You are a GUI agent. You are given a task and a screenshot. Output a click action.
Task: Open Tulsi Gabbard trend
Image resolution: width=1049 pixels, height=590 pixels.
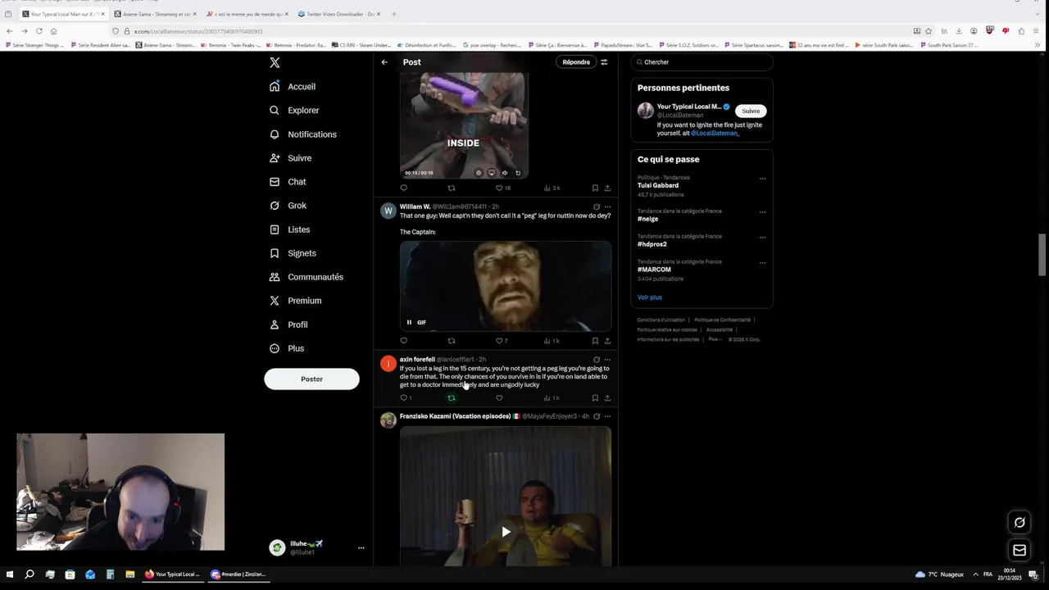658,185
